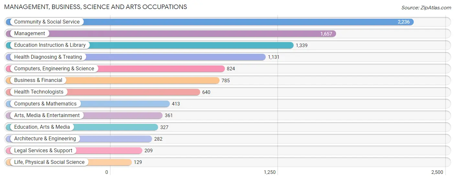Click the Source: ZipAtlas.com attribution
The image size is (455, 180).
point(426,8)
